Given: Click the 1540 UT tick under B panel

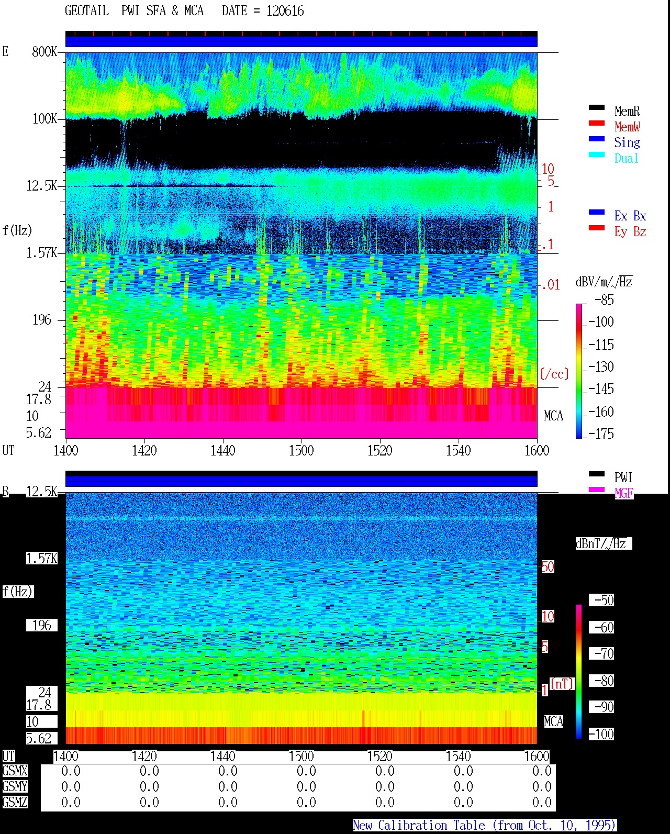Looking at the screenshot, I should (x=459, y=756).
